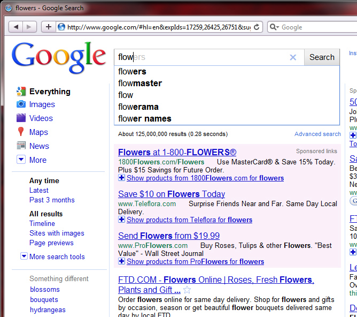Click the News newspaper icon

coord(21,146)
